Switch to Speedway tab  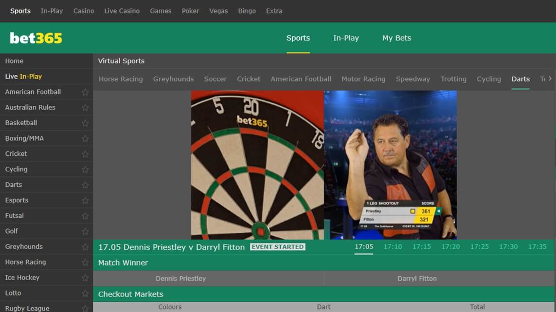tap(413, 79)
